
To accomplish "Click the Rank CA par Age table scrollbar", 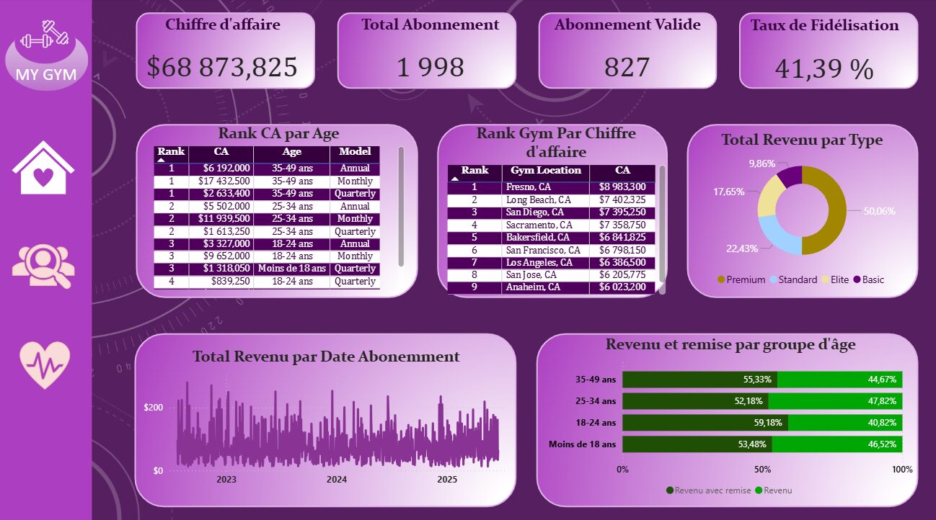I will pyautogui.click(x=401, y=207).
